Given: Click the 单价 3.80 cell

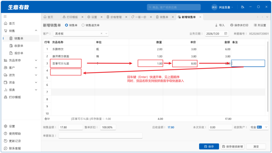Looking at the screenshot, I should point(180,56).
